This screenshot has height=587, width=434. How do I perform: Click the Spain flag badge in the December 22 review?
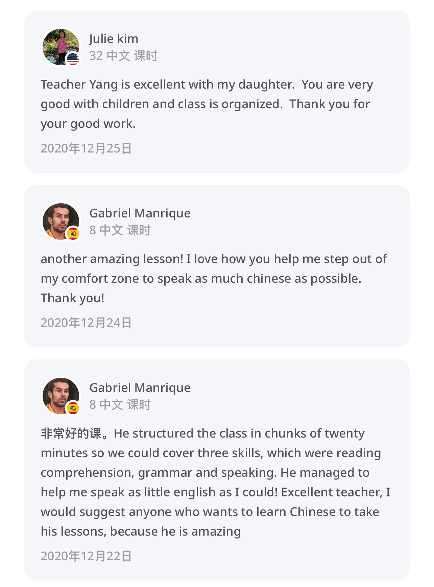(x=73, y=408)
